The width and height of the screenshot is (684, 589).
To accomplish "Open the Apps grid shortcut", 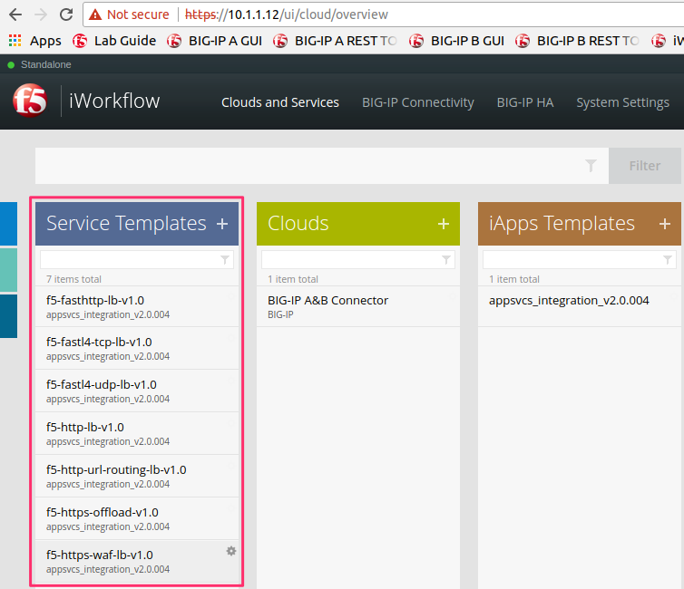I will 15,41.
